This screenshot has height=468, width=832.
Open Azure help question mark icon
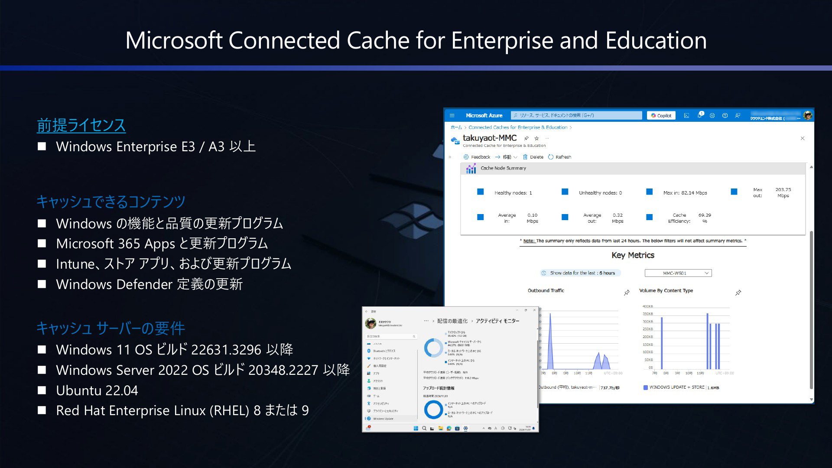[x=725, y=116]
